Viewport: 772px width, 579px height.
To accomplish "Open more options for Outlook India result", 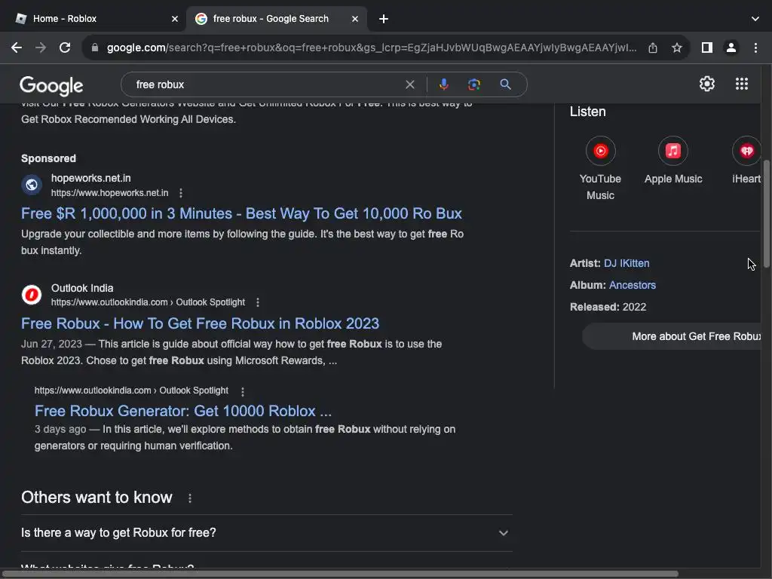I will (258, 302).
